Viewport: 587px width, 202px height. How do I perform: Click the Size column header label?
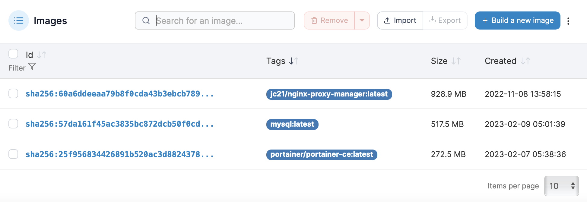pyautogui.click(x=439, y=61)
